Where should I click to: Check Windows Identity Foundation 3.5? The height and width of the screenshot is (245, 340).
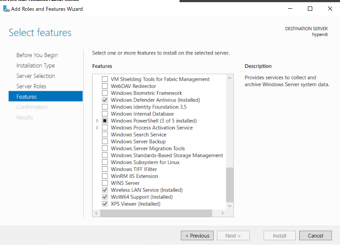105,106
